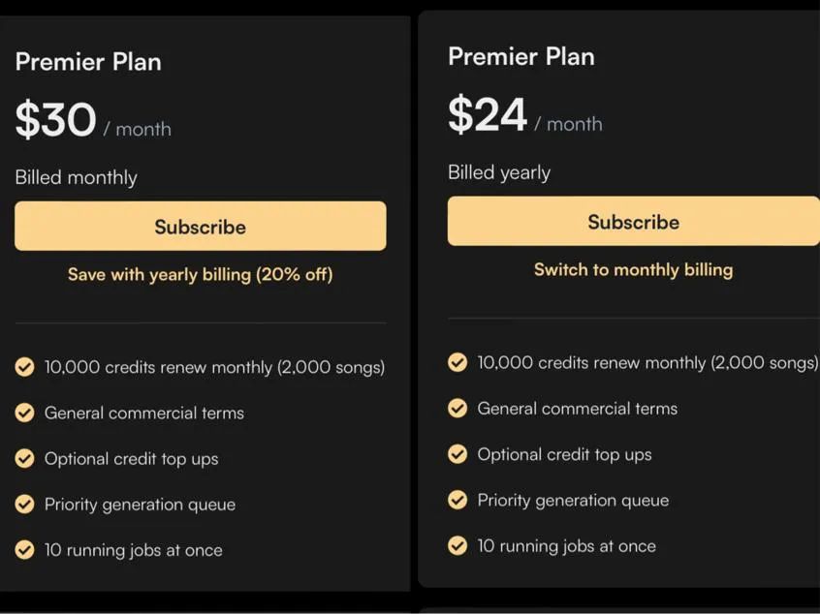820x614 pixels.
Task: Click Subscribe on the $24 yearly plan
Action: 633,222
